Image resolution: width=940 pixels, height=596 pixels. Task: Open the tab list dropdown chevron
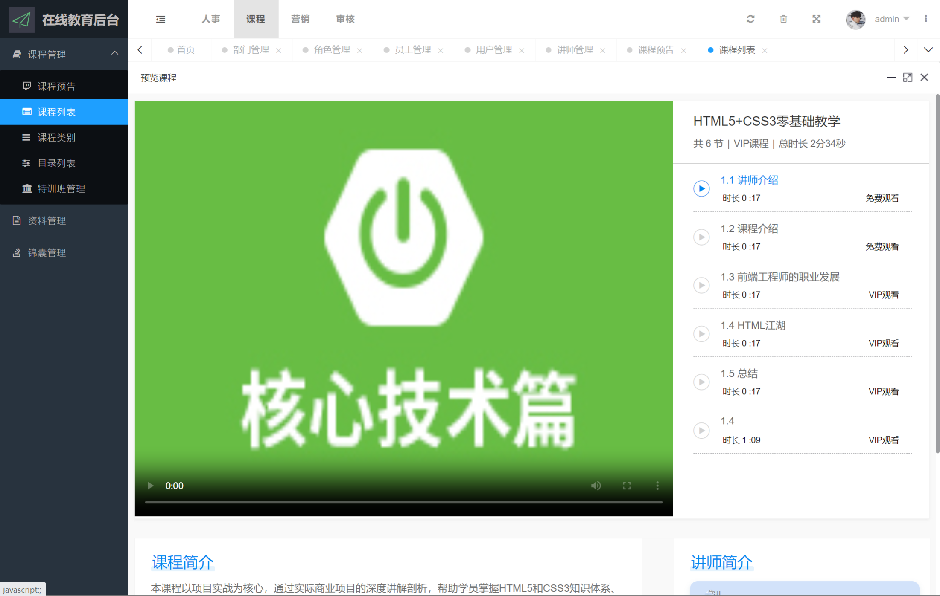click(x=928, y=50)
